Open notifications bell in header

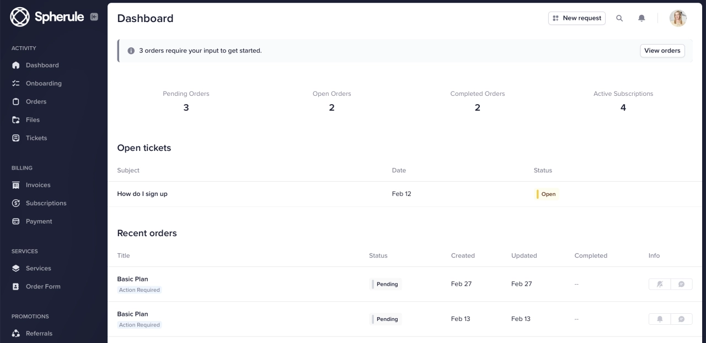(x=641, y=18)
